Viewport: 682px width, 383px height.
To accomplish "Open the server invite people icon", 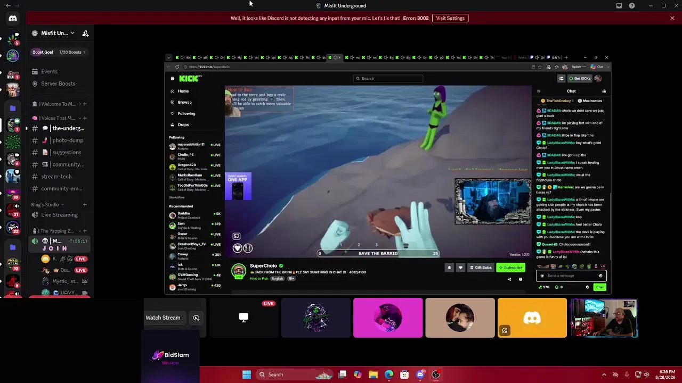I will (85, 33).
